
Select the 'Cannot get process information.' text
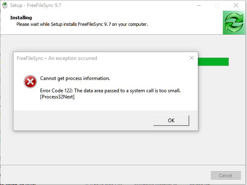[x=75, y=78]
